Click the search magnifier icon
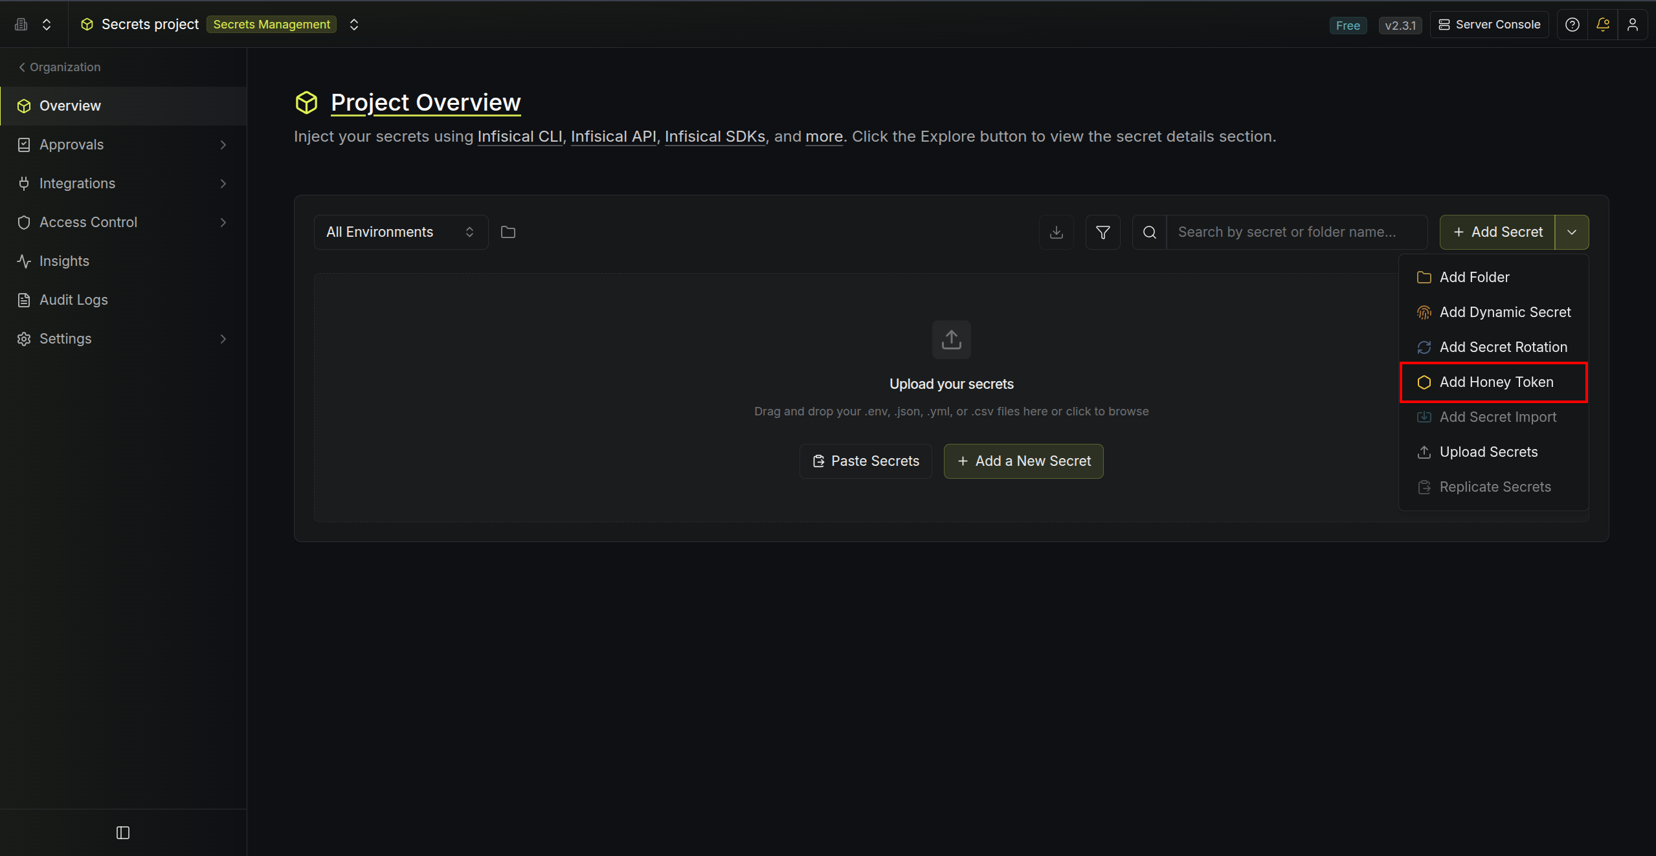 point(1150,232)
